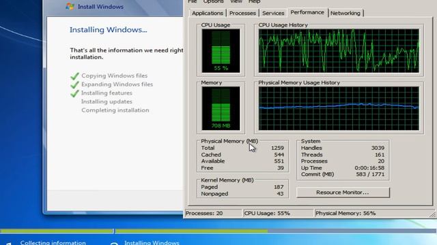Click the Task Manager resize grip corner
Image resolution: width=437 pixels, height=245 pixels.
pyautogui.click(x=433, y=214)
